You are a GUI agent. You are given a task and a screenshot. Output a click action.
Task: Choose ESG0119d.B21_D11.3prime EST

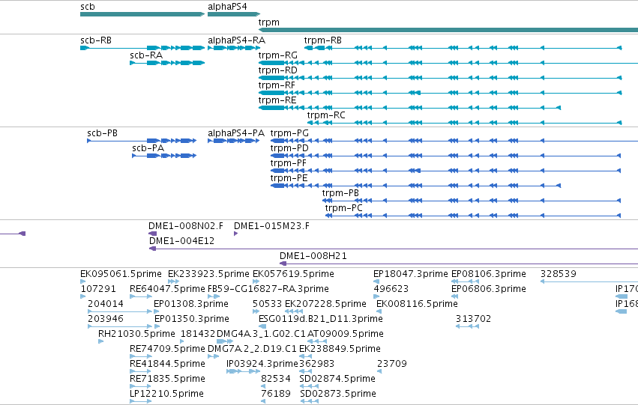[x=263, y=326]
